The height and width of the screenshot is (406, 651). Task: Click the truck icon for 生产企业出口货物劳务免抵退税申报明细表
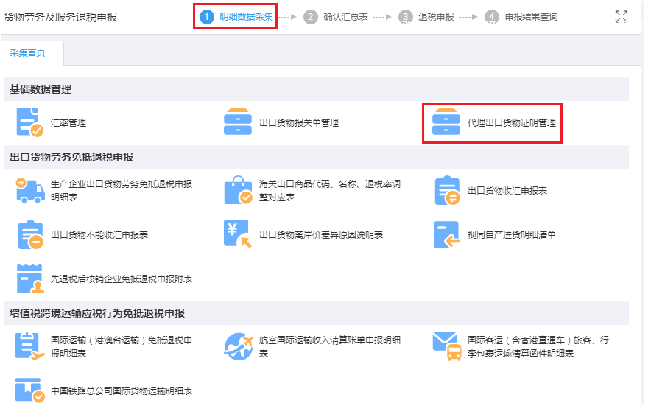tap(29, 190)
